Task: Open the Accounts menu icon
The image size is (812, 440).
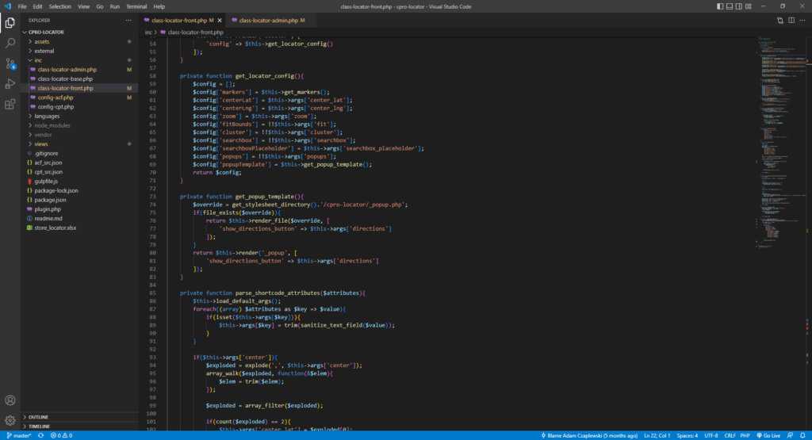Action: pyautogui.click(x=10, y=400)
